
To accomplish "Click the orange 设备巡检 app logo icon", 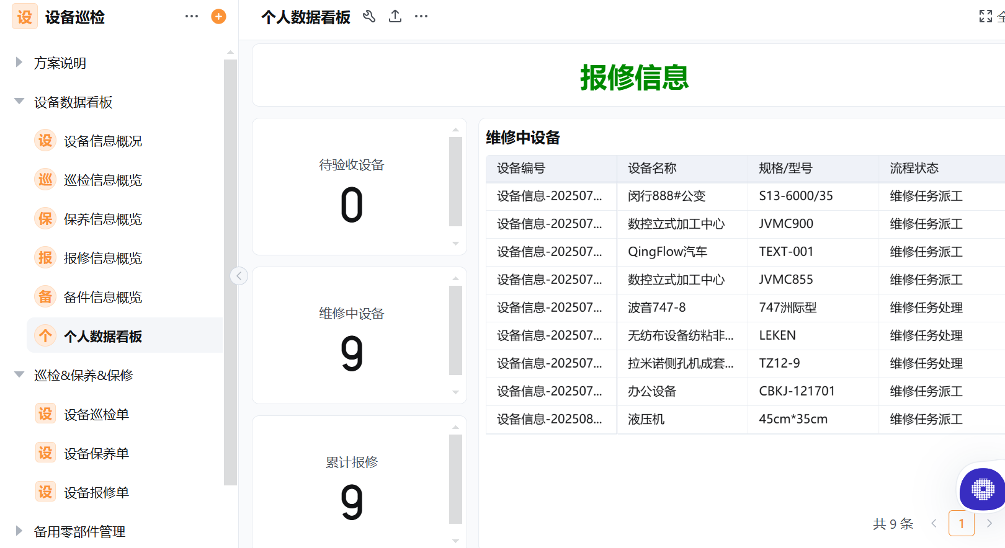I will [x=25, y=17].
